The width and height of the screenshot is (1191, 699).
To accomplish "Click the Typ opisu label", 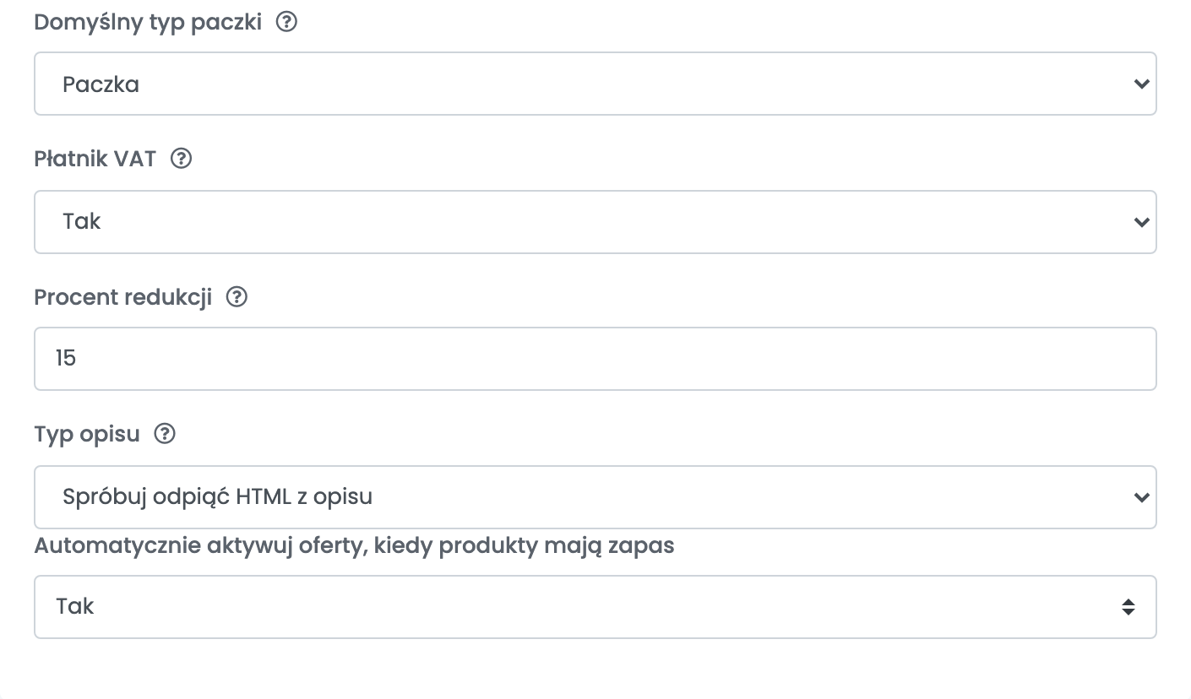I will click(x=87, y=434).
